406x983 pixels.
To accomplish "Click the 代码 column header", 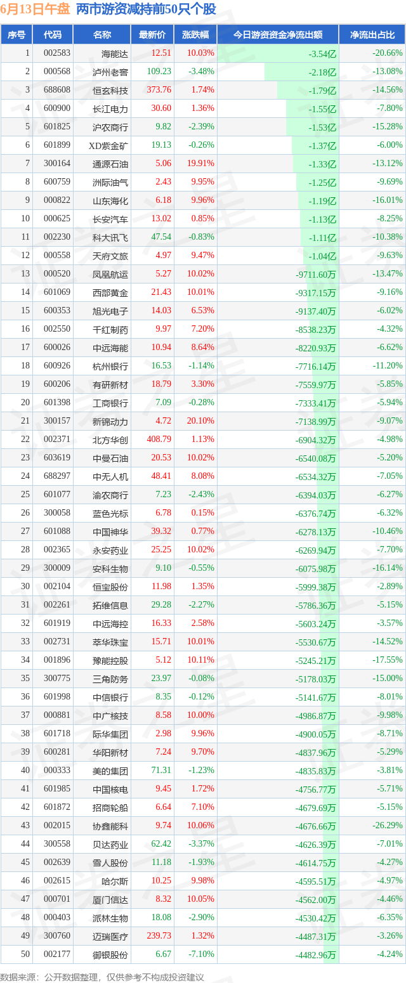I will click(x=53, y=35).
